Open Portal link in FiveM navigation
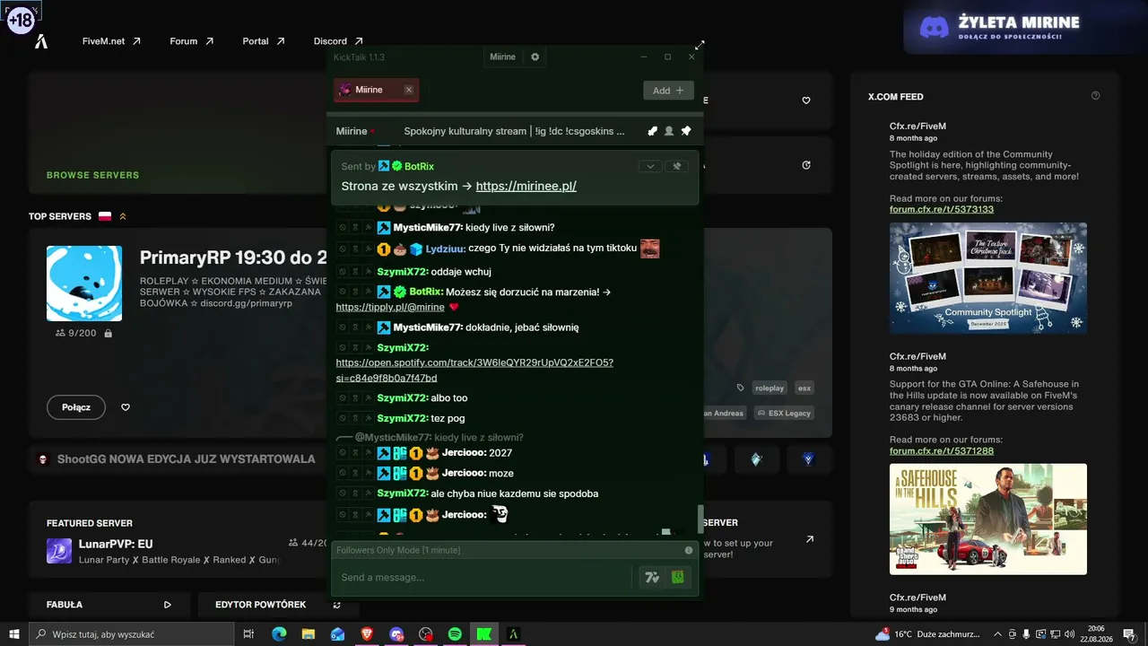 coord(263,41)
